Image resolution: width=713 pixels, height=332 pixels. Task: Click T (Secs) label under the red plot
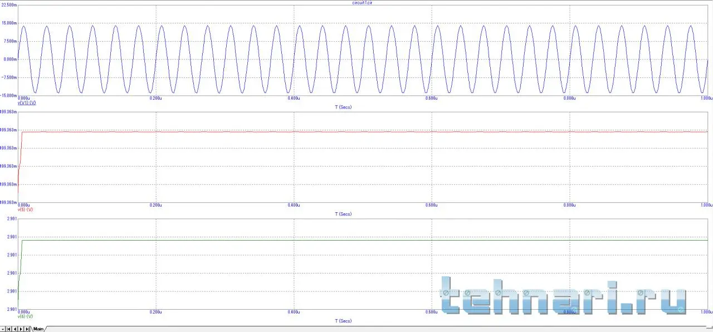click(x=343, y=214)
